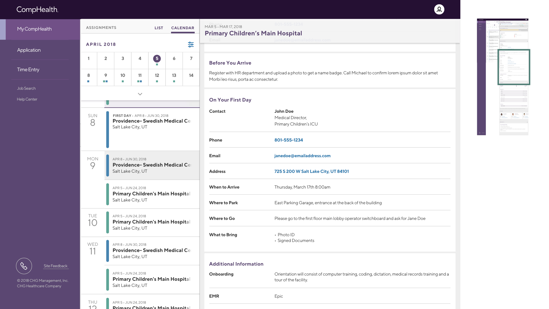Expand the calendar with the down chevron

140,94
